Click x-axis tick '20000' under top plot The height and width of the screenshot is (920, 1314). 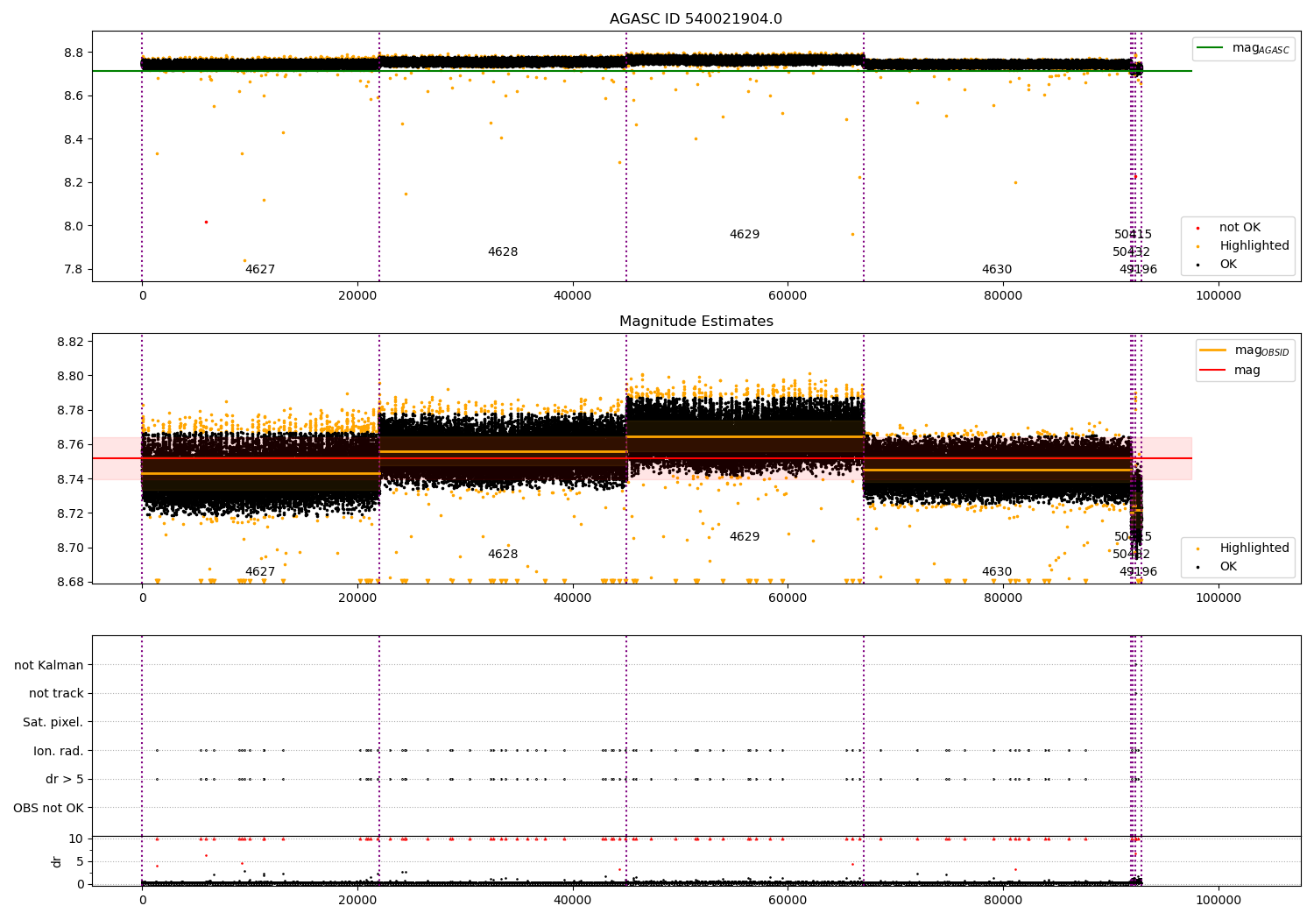[x=357, y=296]
